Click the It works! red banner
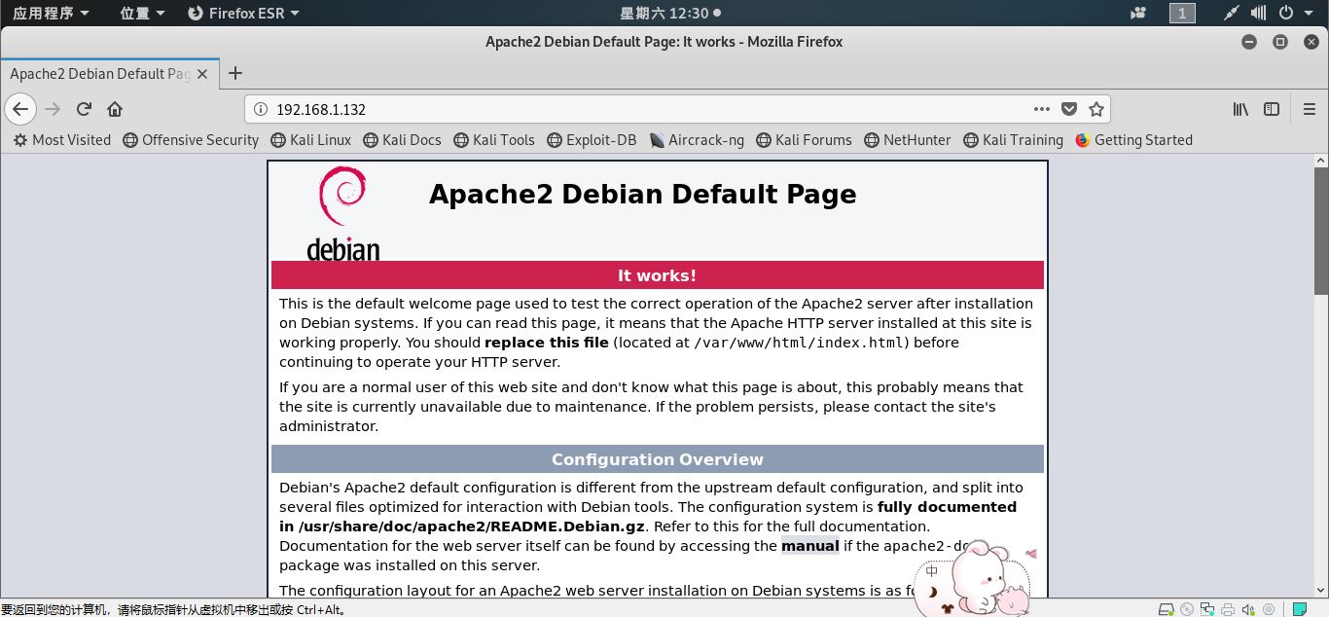This screenshot has width=1329, height=617. click(657, 275)
